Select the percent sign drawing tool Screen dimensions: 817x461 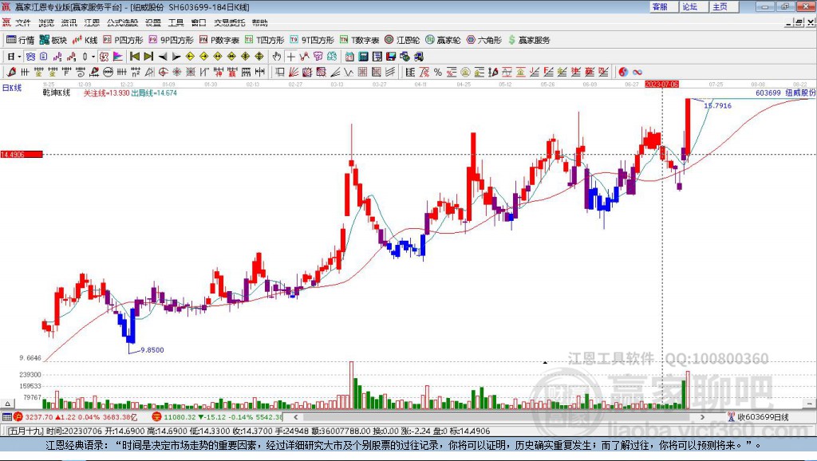(438, 72)
